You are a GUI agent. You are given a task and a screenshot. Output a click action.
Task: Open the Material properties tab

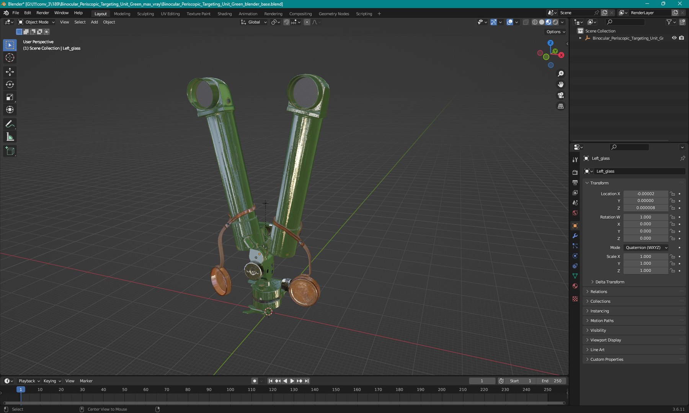pyautogui.click(x=575, y=286)
